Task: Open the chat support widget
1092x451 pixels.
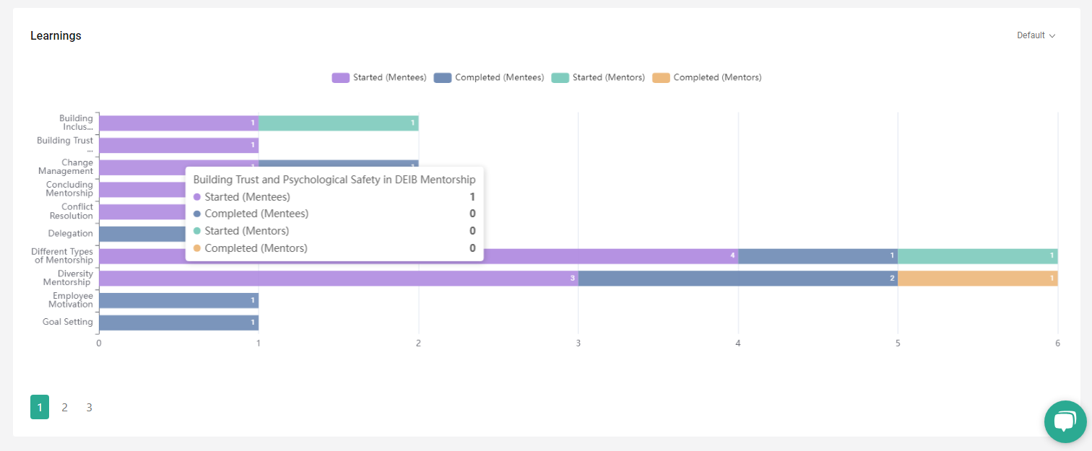Action: [x=1065, y=421]
